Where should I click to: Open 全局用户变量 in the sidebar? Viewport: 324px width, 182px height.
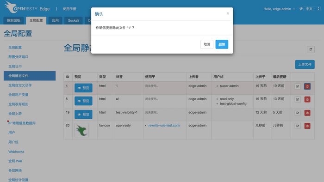[18, 95]
